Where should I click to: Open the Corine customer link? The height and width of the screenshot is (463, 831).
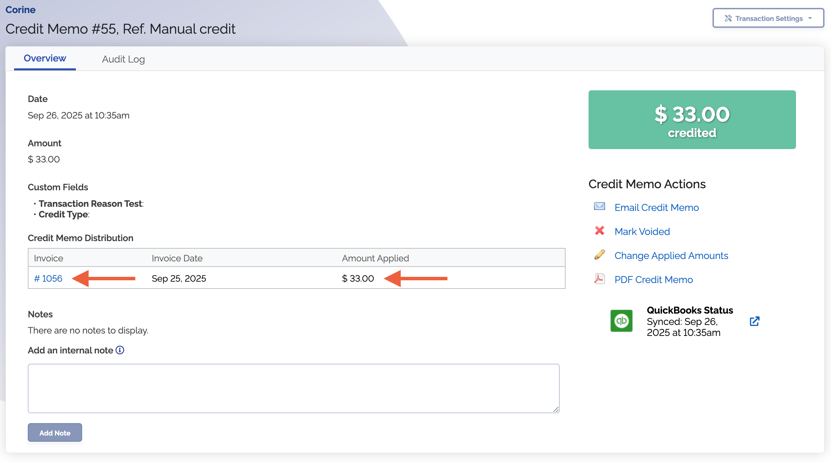21,10
